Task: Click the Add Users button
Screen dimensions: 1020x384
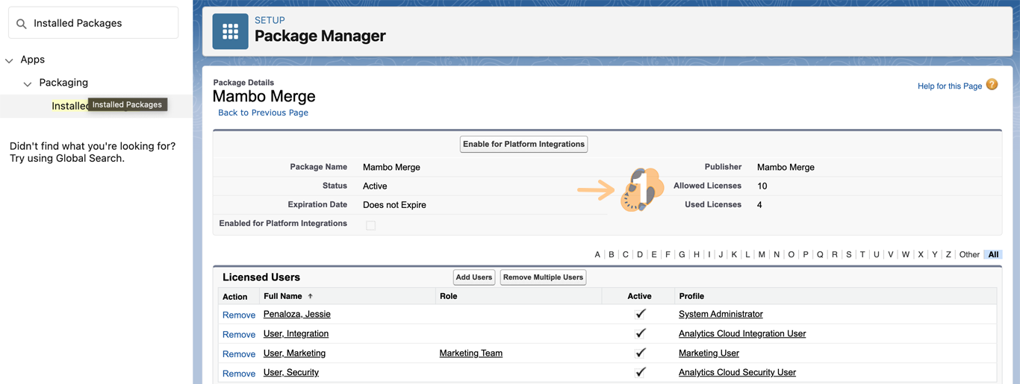Action: (473, 277)
